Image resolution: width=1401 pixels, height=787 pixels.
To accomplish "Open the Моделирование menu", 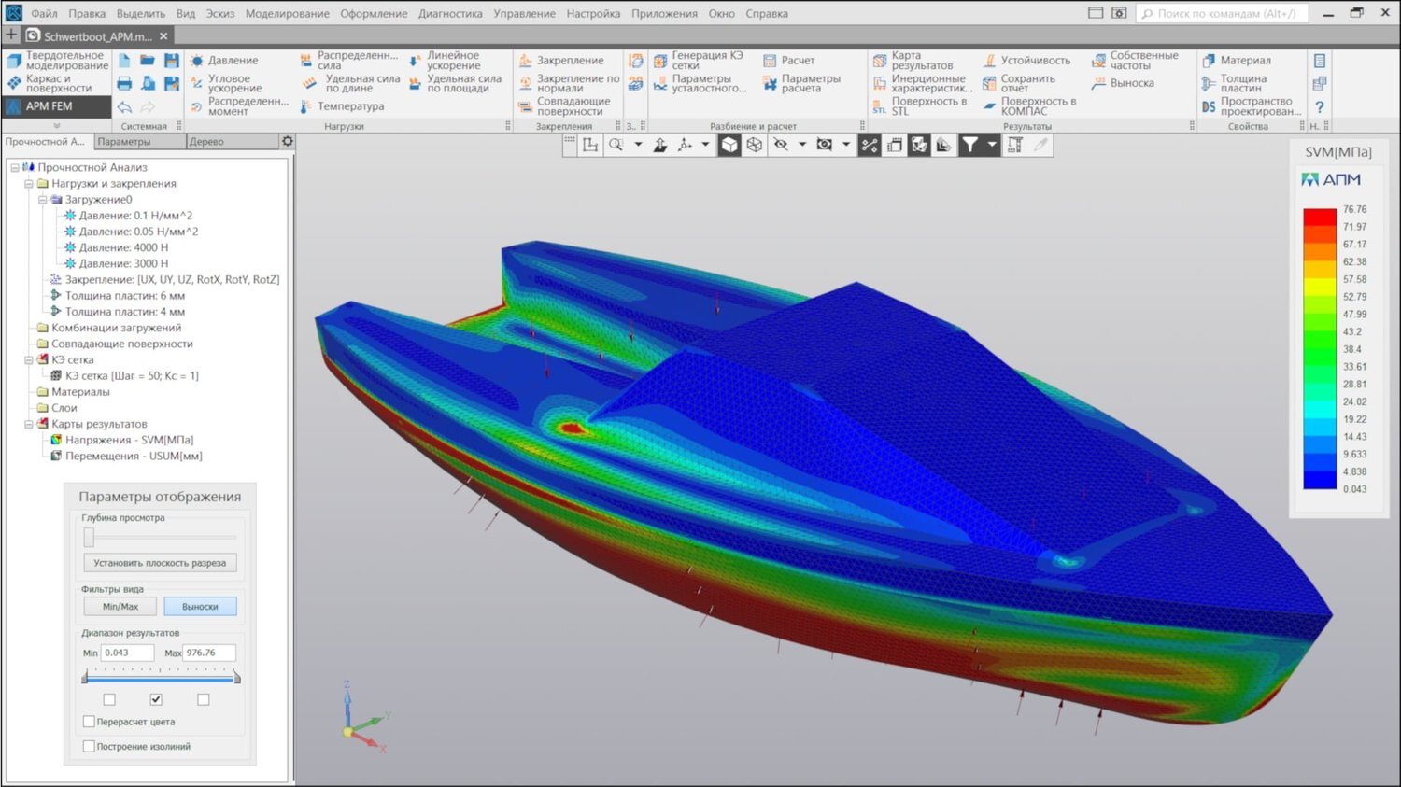I will (x=287, y=14).
